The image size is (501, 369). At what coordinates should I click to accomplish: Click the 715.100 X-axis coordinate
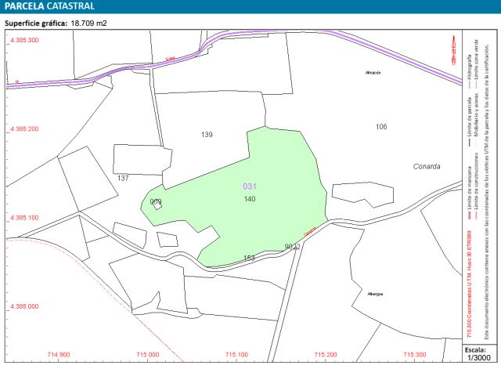[237, 354]
